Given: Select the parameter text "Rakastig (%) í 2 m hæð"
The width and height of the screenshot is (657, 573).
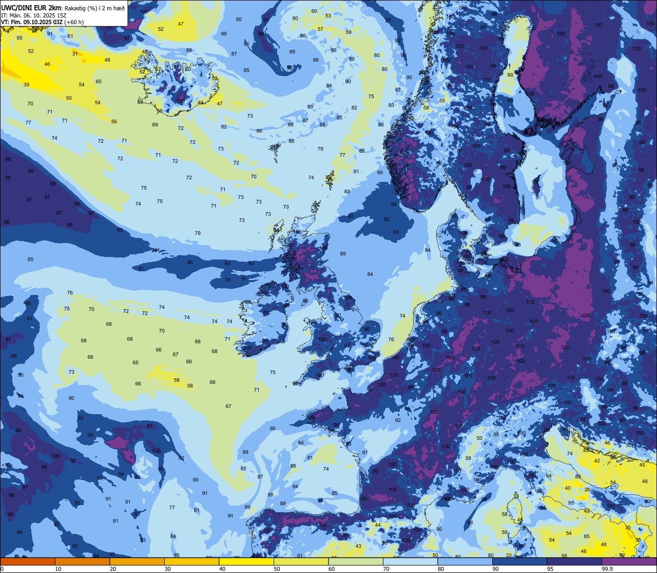Looking at the screenshot, I should click(x=94, y=8).
